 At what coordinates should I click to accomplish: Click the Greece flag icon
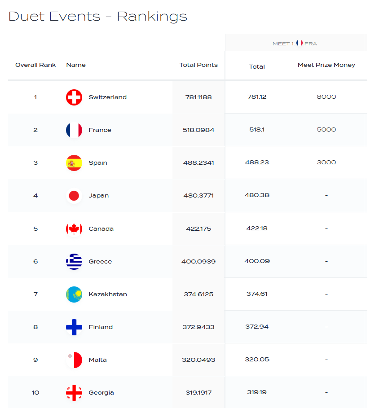(x=74, y=261)
